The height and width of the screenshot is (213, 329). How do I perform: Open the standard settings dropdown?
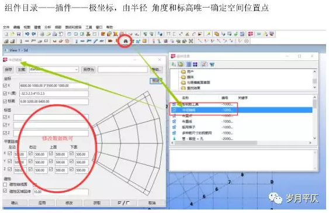coord(54,69)
